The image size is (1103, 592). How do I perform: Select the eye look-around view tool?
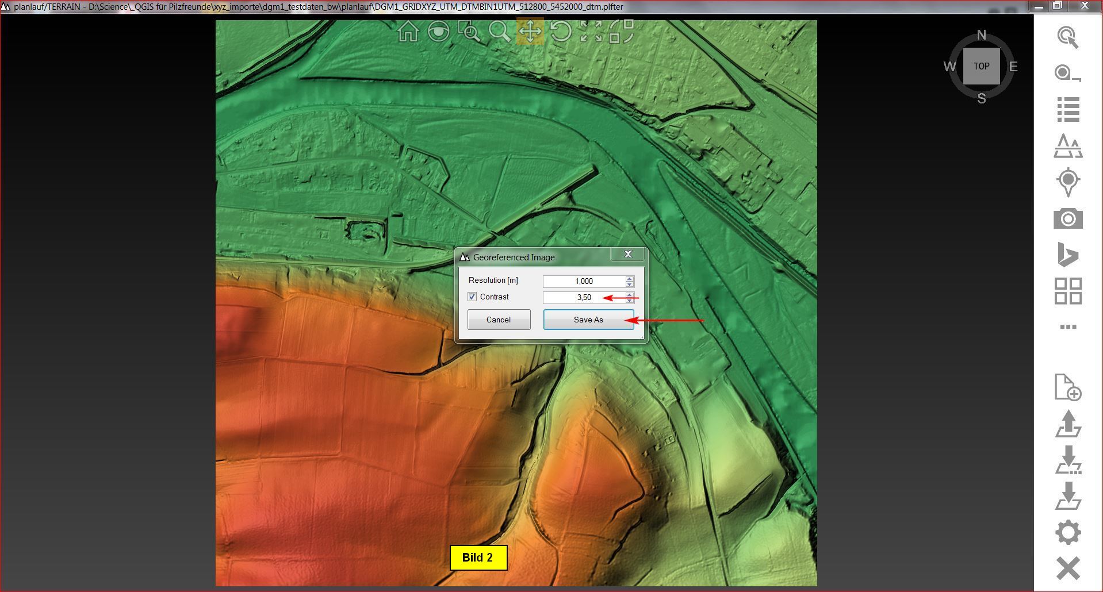coord(439,32)
